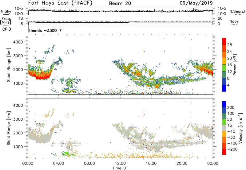Screen dimensions: 246x170
Task: Click the 'Velocity [m s⁻¹]' colorbar label
Action: pos(240,128)
